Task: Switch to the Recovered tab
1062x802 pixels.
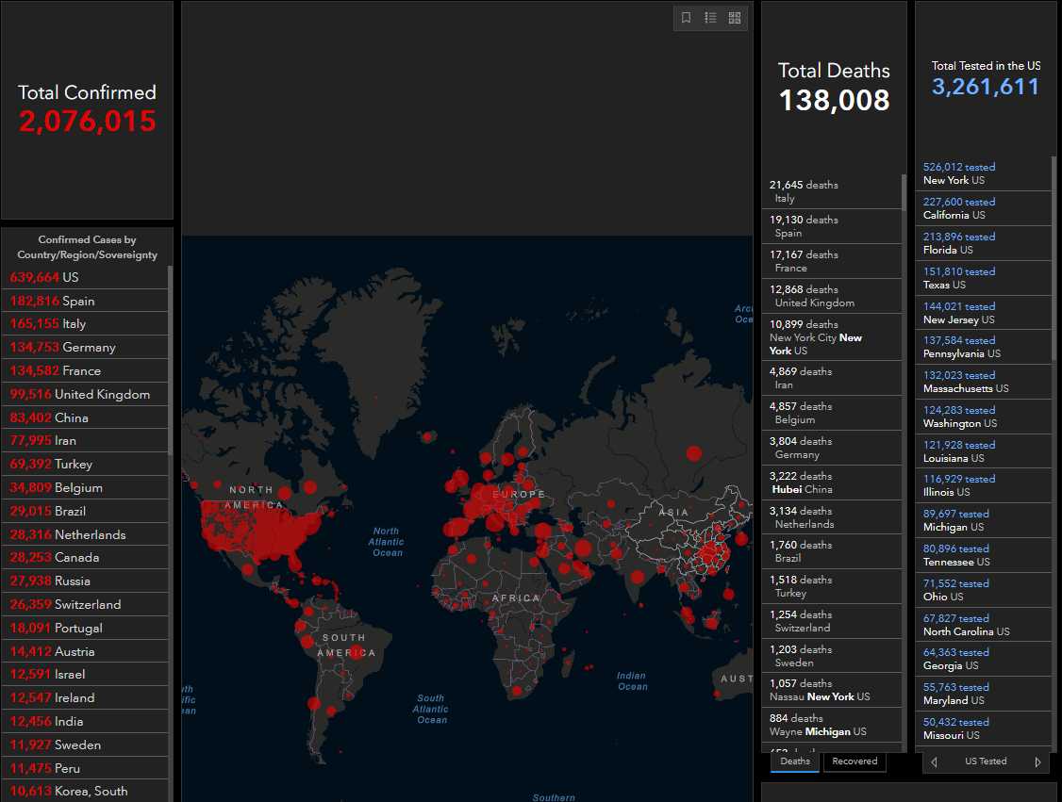Action: (x=855, y=761)
